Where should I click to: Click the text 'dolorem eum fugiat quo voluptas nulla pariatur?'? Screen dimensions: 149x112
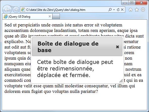coord(51,91)
